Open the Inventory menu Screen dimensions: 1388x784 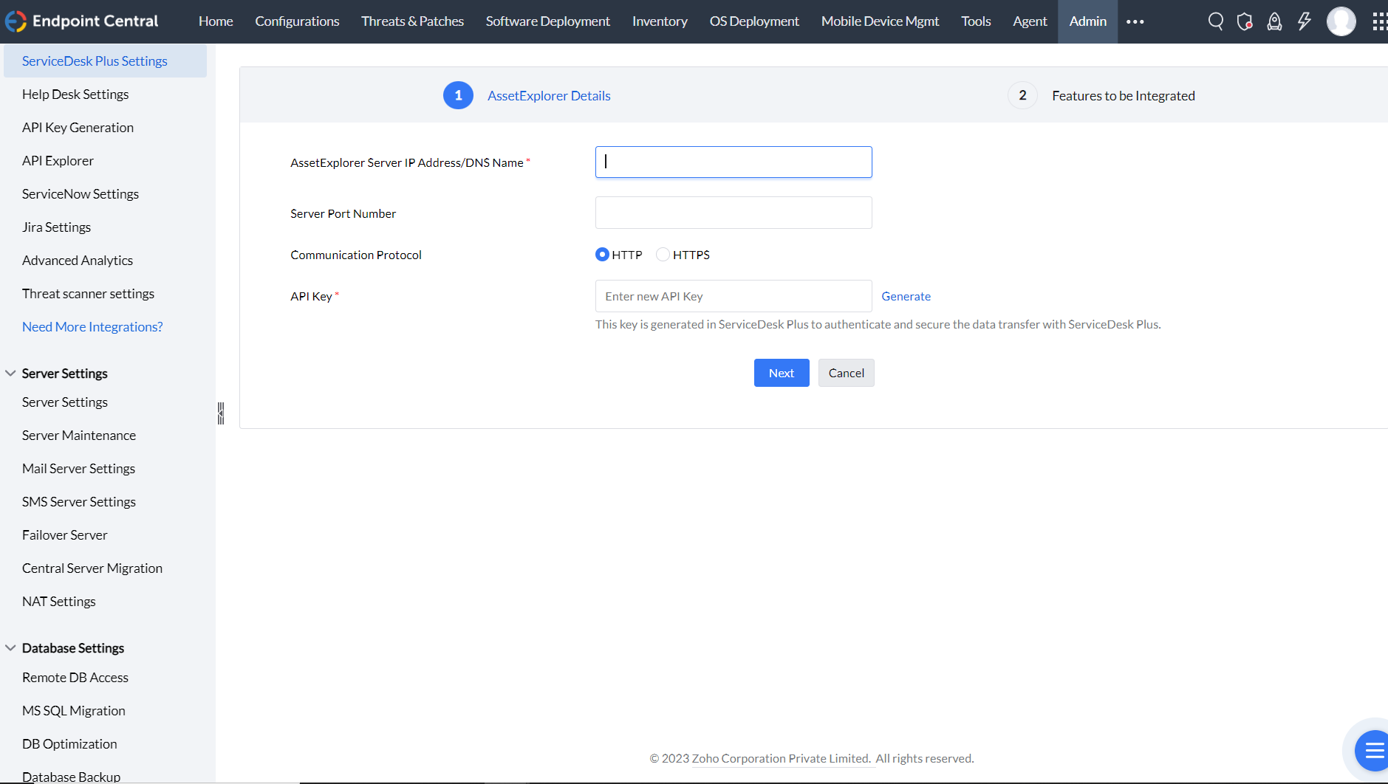[659, 21]
